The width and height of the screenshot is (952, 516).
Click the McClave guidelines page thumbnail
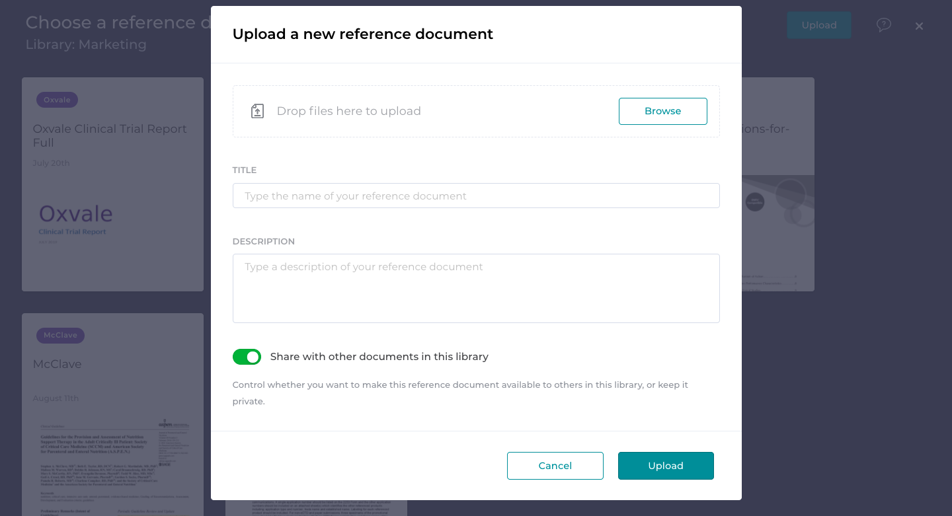(112, 462)
